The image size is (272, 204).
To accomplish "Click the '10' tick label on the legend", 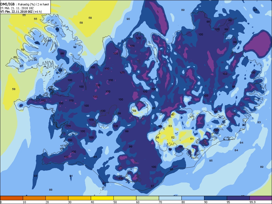I will tap(24, 202).
